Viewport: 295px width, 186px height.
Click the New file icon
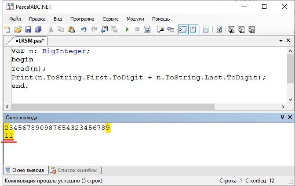7,29
